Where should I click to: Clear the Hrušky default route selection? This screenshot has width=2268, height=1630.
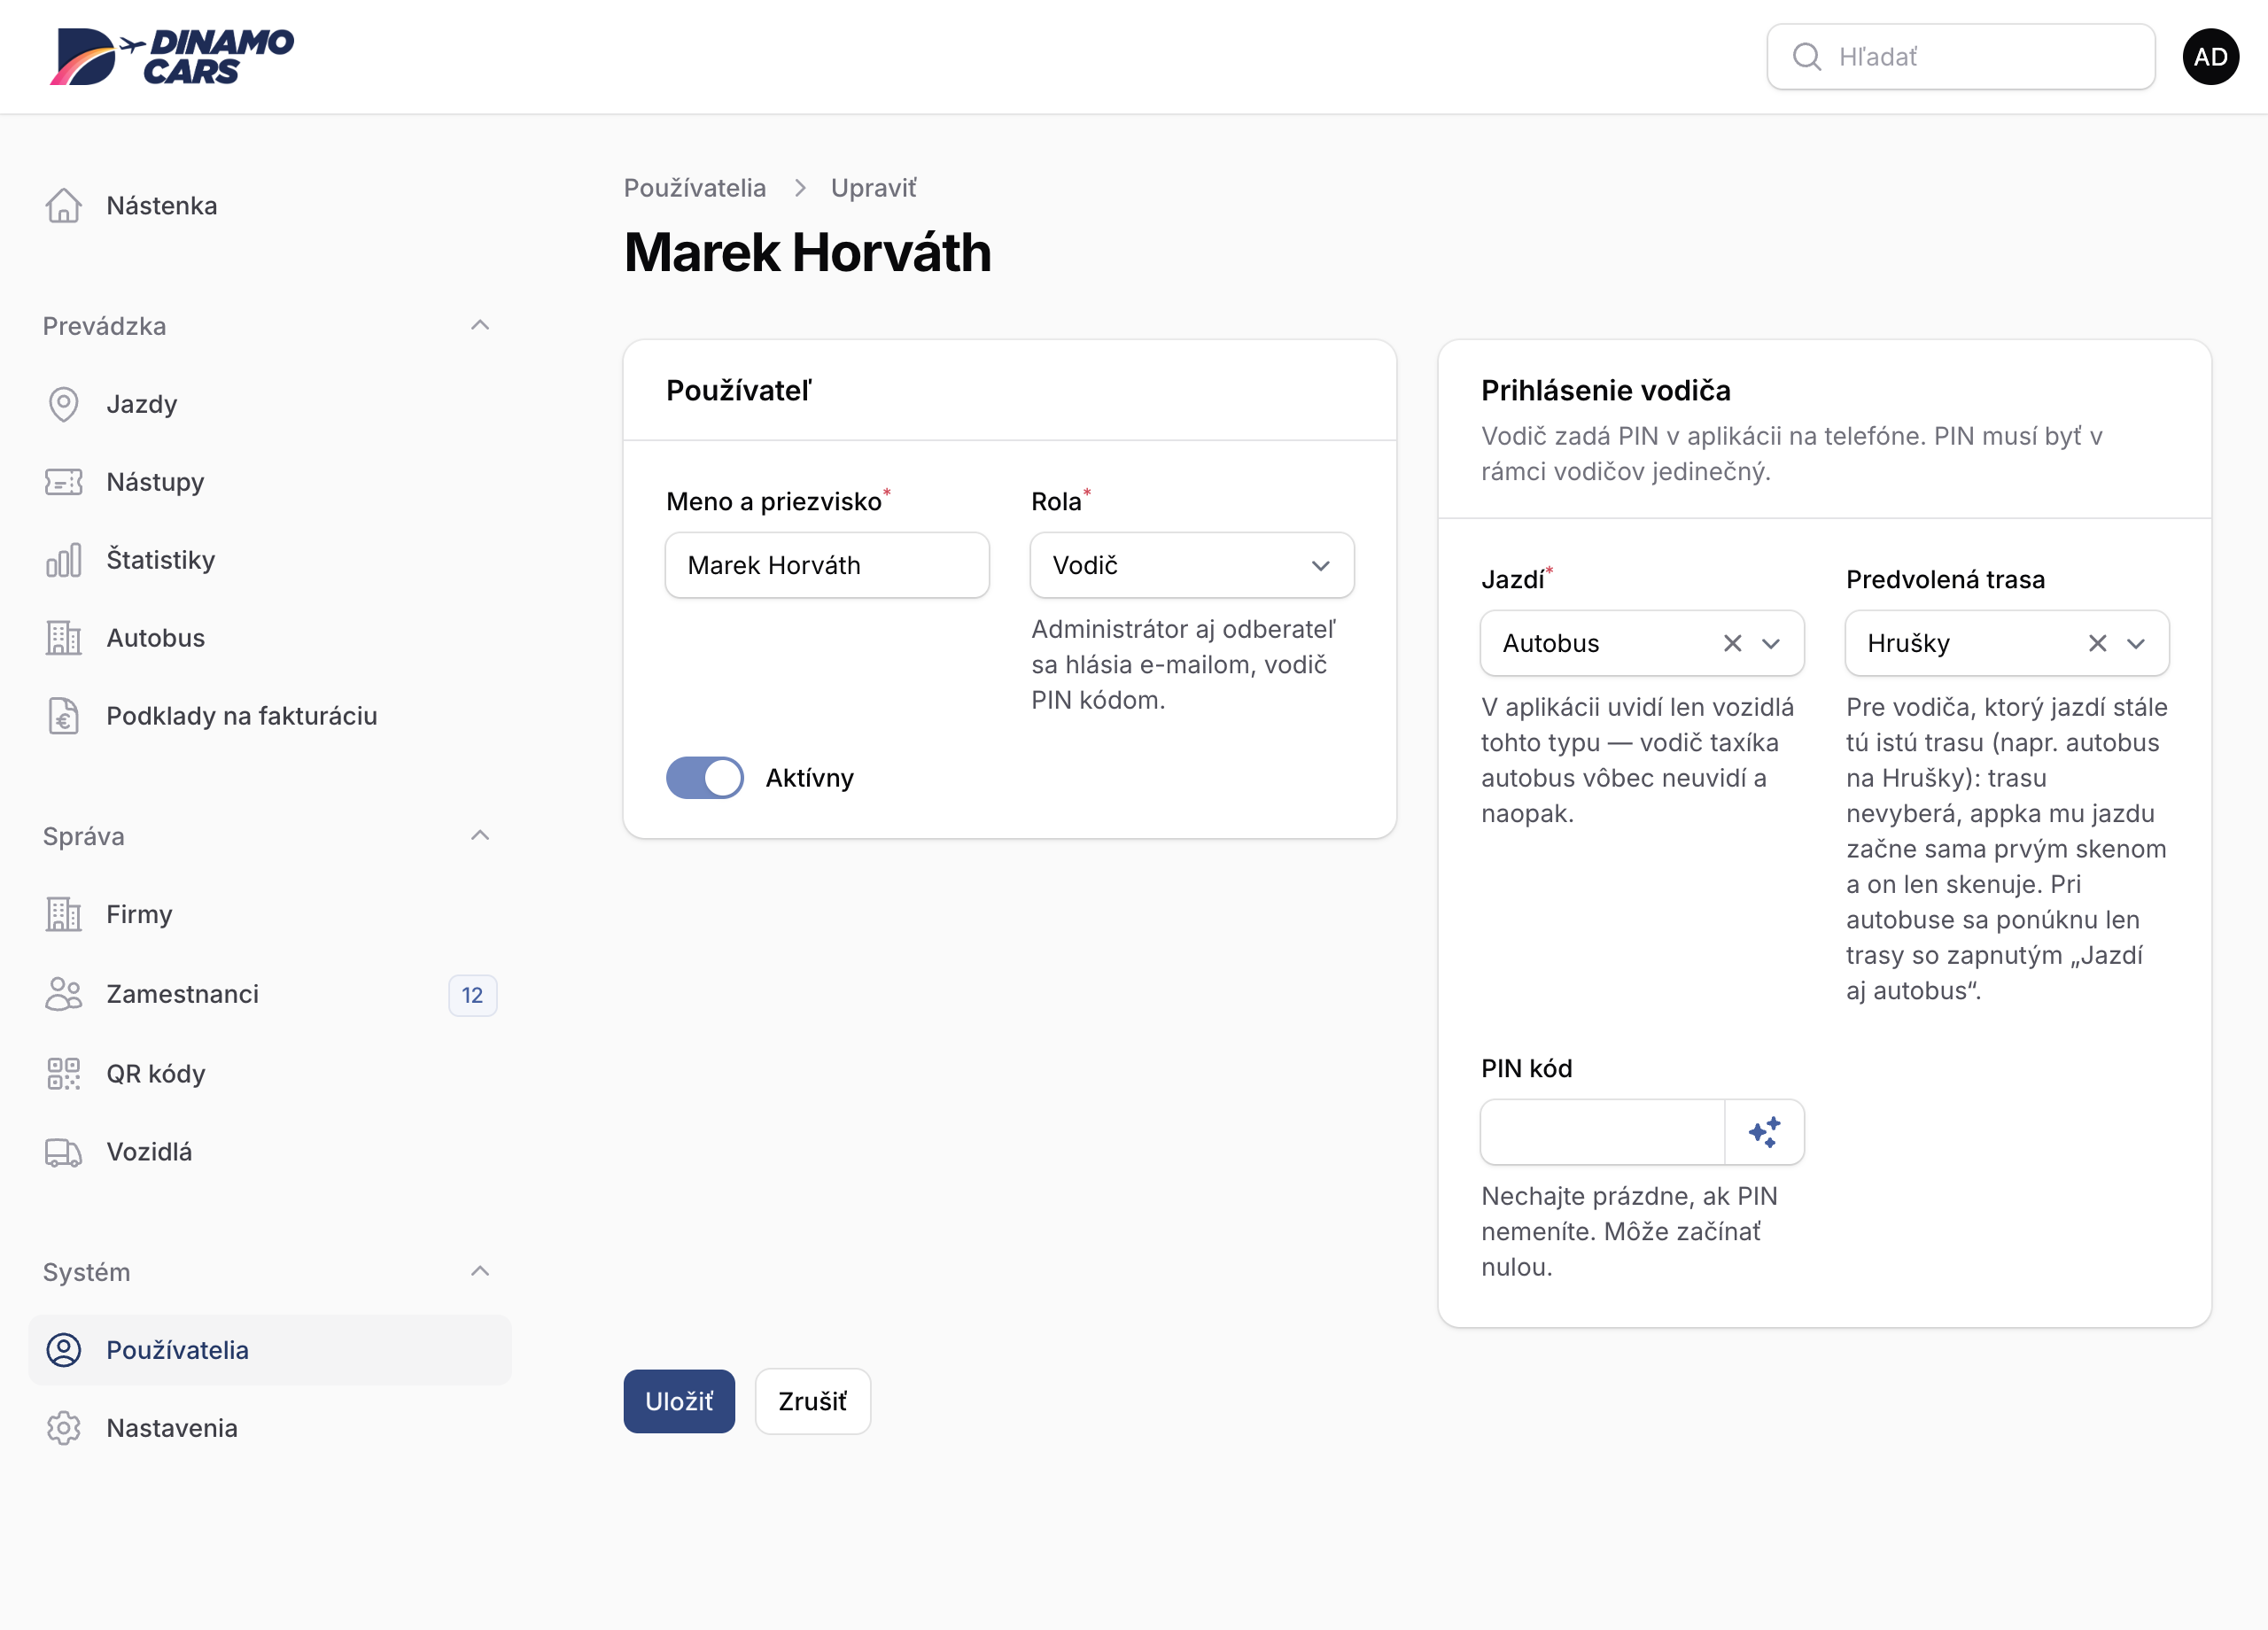(x=2097, y=643)
